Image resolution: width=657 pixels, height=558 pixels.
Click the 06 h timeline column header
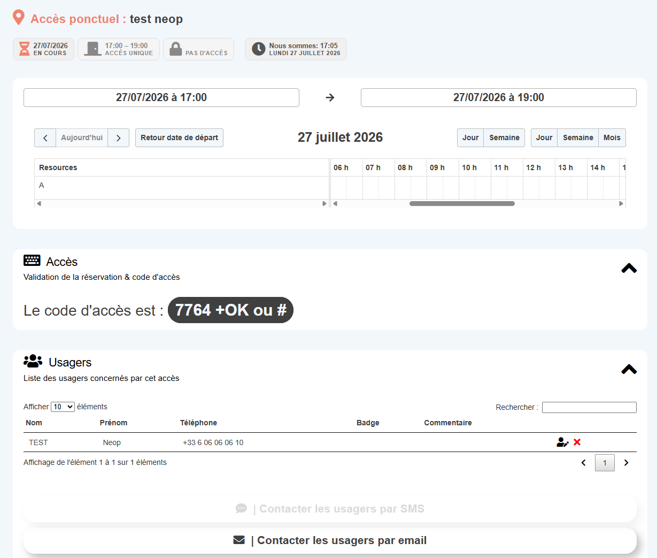[x=346, y=167]
